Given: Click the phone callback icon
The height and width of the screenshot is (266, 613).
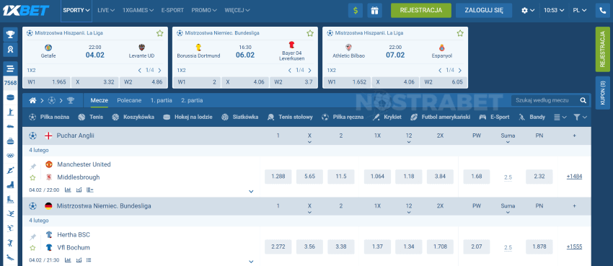Looking at the screenshot, I should 602,11.
